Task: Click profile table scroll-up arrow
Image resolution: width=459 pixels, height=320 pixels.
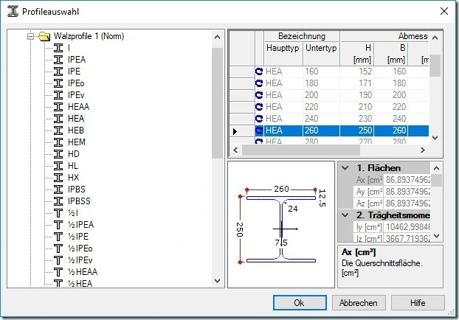Action: (x=435, y=38)
